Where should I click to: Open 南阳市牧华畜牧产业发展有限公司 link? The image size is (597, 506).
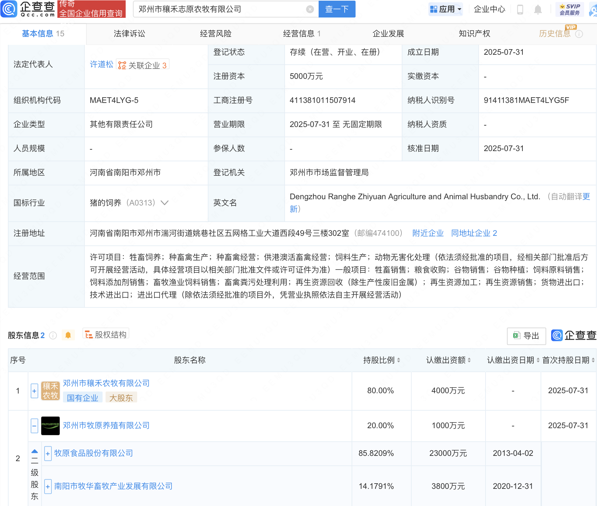click(x=113, y=486)
